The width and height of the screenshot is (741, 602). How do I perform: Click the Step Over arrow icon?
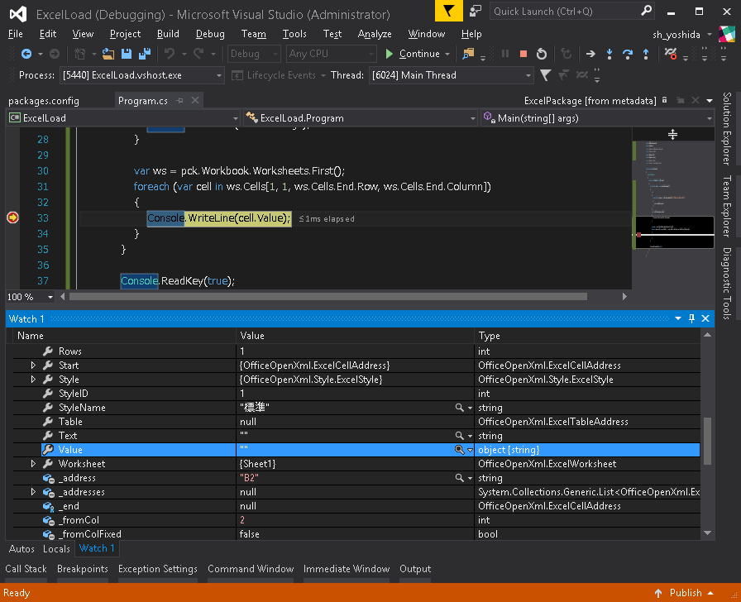pos(628,54)
